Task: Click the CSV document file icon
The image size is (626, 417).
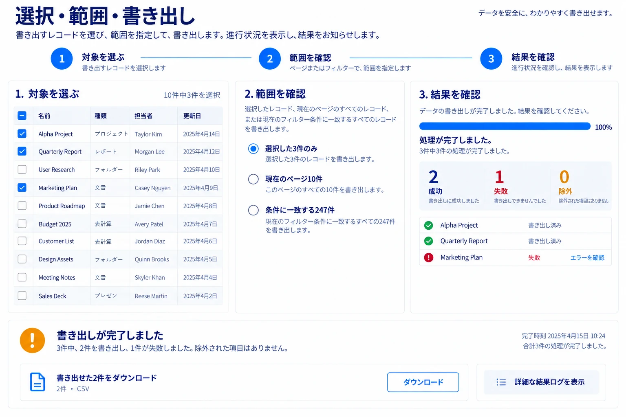Action: (x=37, y=382)
